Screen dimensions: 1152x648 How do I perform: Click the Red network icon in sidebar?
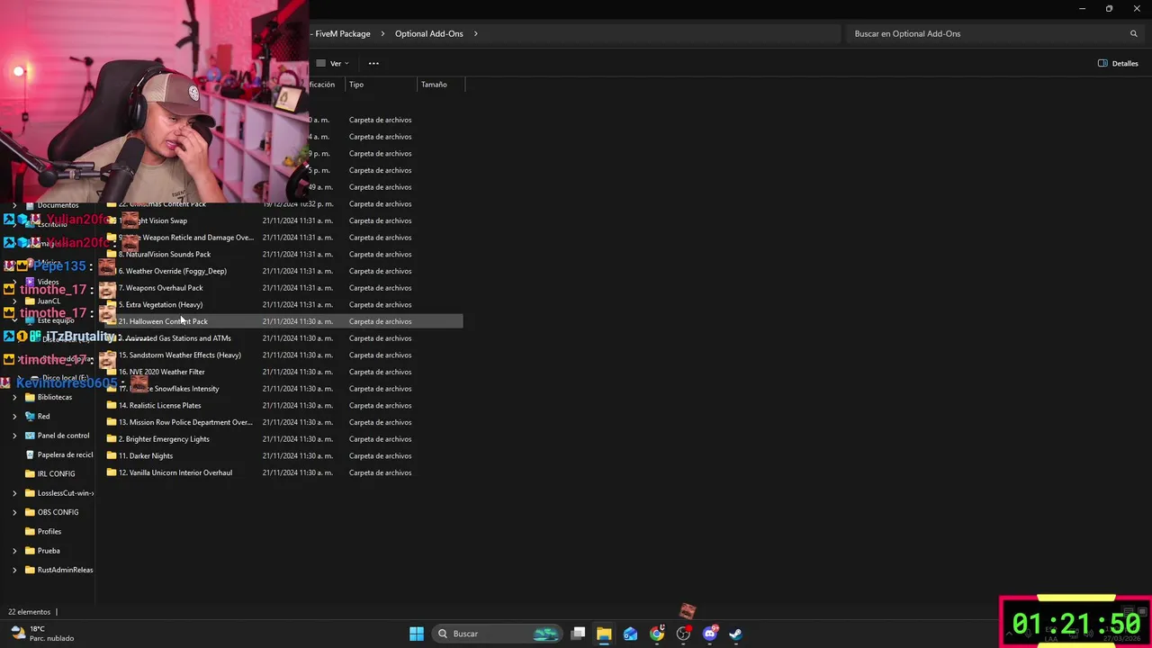30,416
